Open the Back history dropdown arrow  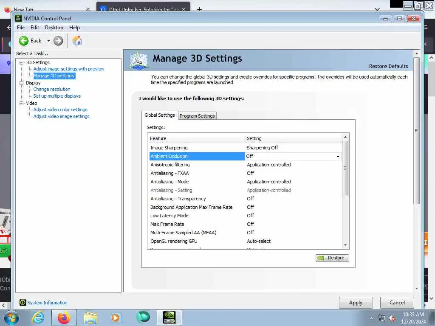click(48, 41)
